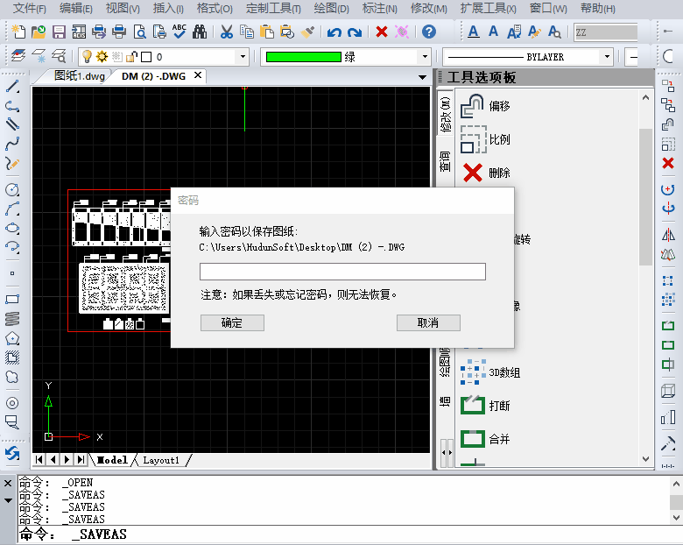Click the 确定 button in password dialog
Viewport: 683px width, 545px height.
coord(232,322)
